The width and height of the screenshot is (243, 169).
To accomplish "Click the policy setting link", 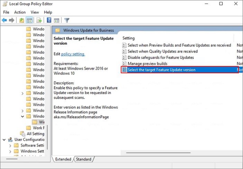I will [73, 54].
